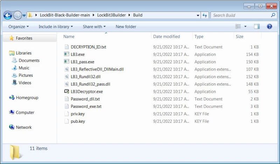Select the file name LB3Decryptor.exe
The height and width of the screenshot is (164, 280).
(86, 92)
